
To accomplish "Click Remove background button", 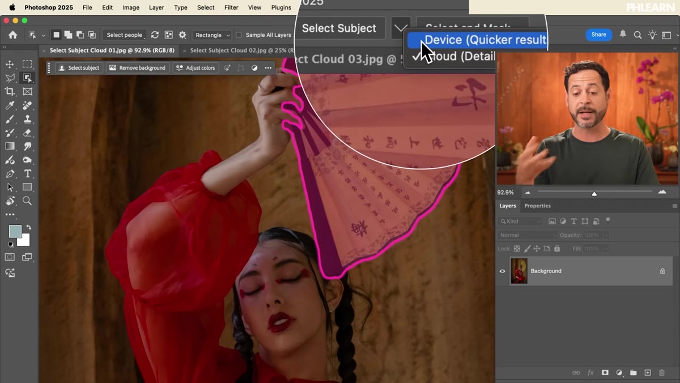I will [x=138, y=68].
